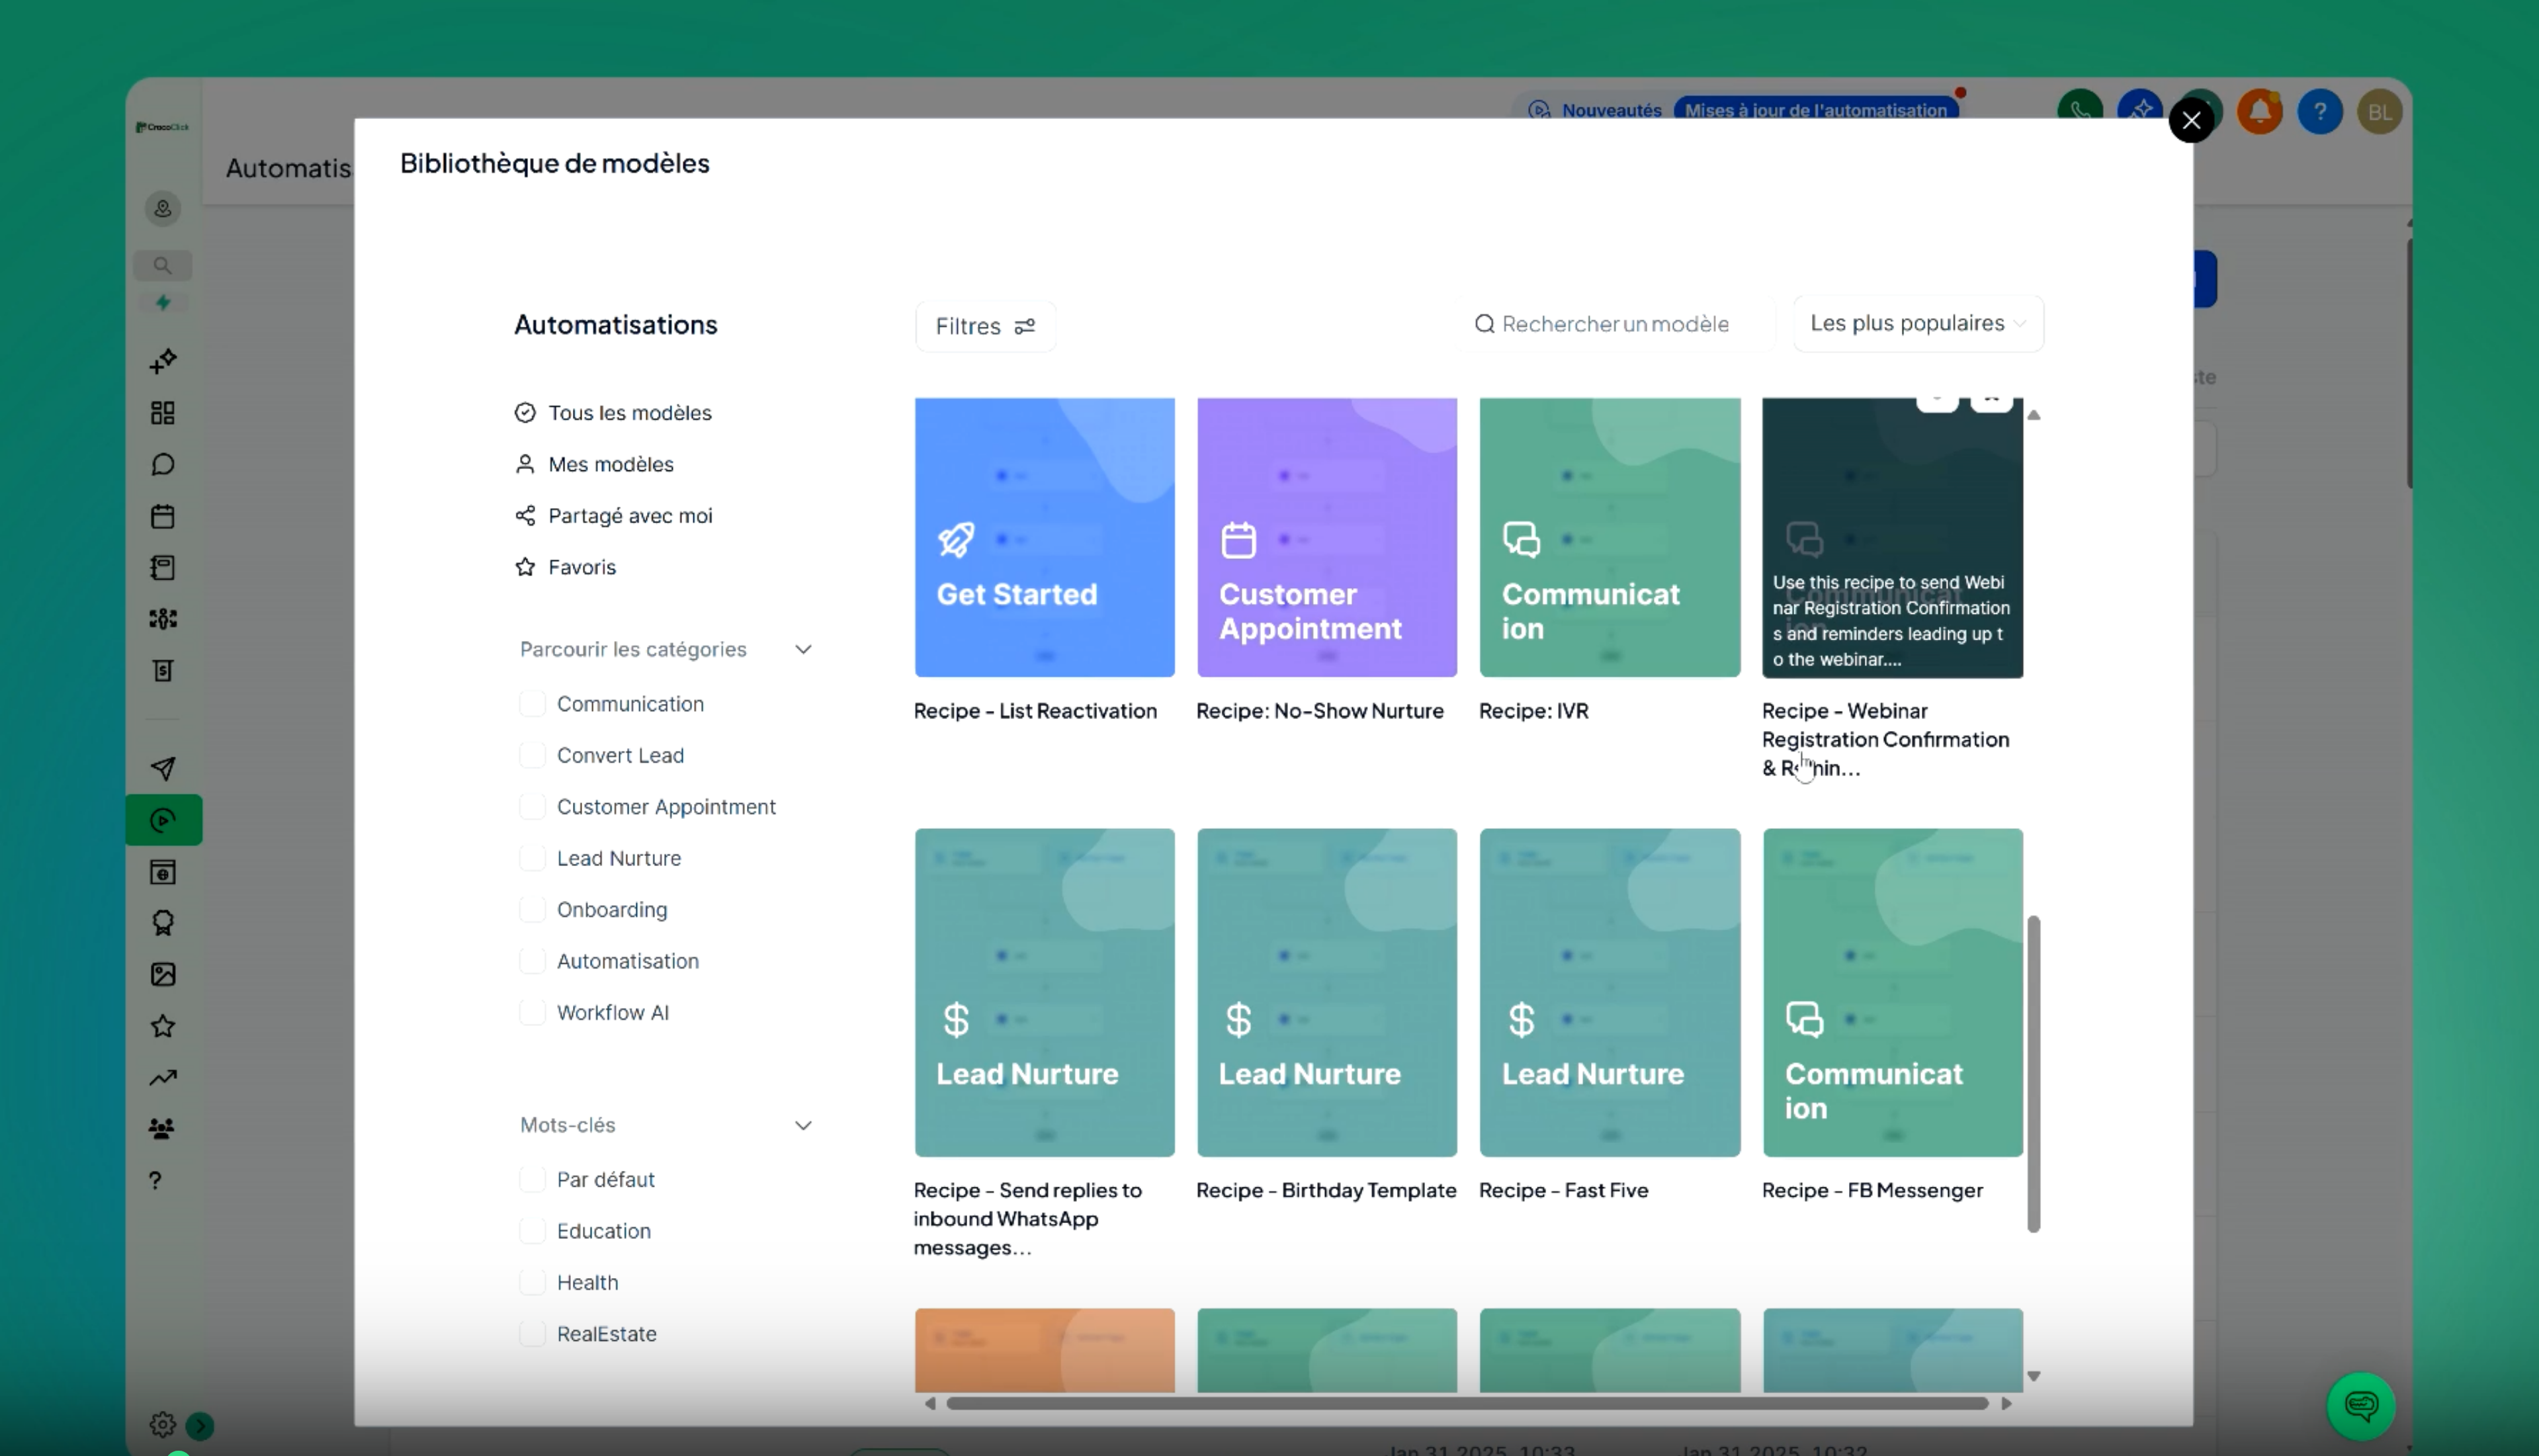Tick the Workflow AI category checkbox
Screen dimensions: 2539x1456
click(x=532, y=1012)
